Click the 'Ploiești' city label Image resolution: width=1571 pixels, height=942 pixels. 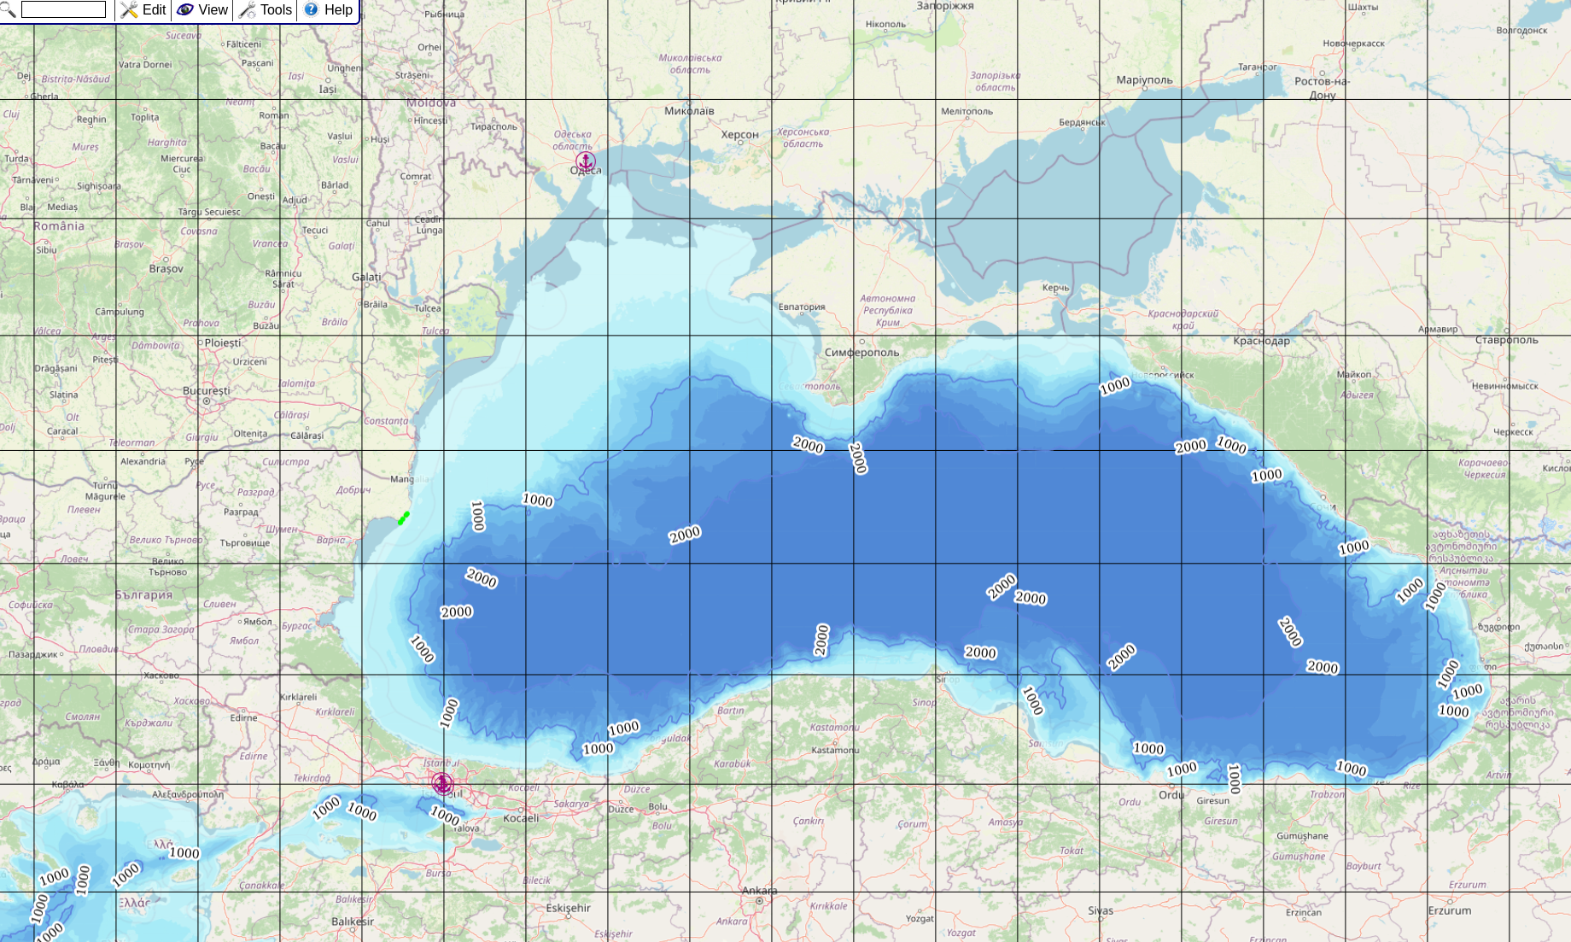pos(223,342)
